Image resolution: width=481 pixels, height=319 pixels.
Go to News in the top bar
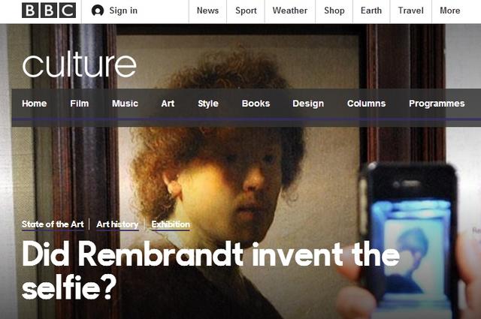[207, 11]
